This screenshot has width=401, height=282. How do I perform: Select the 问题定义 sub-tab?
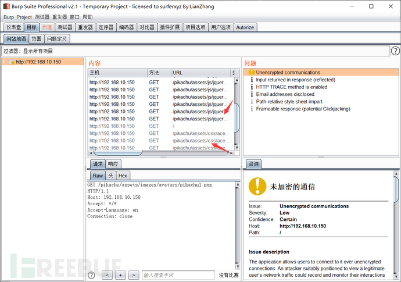[57, 39]
